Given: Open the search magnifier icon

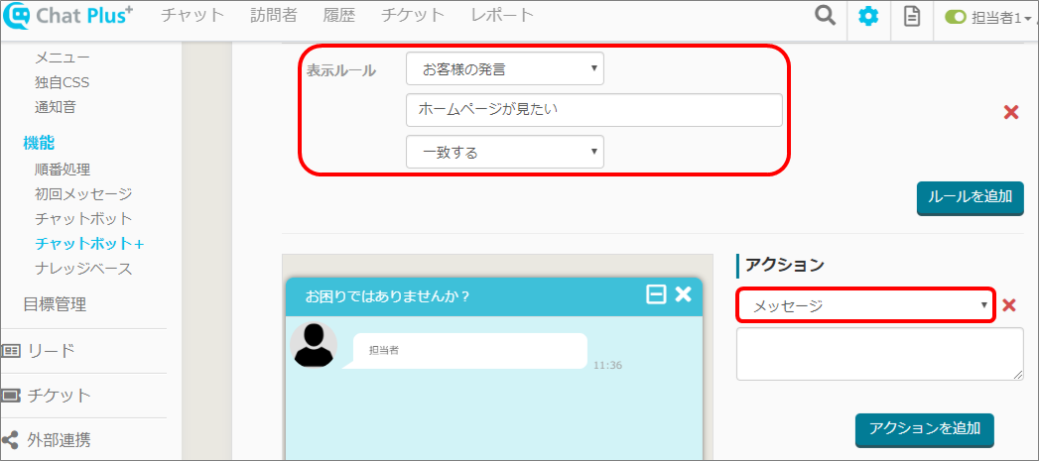Looking at the screenshot, I should pos(825,16).
